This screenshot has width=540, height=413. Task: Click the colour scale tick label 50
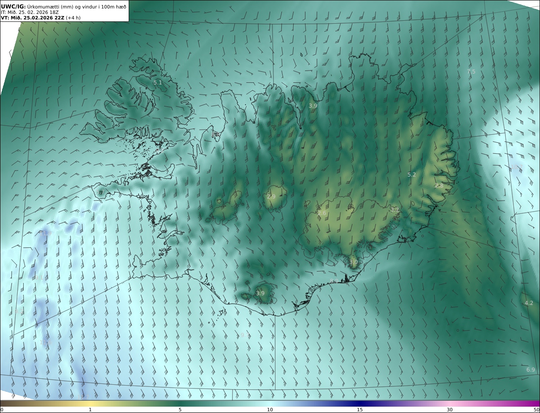[x=536, y=410]
